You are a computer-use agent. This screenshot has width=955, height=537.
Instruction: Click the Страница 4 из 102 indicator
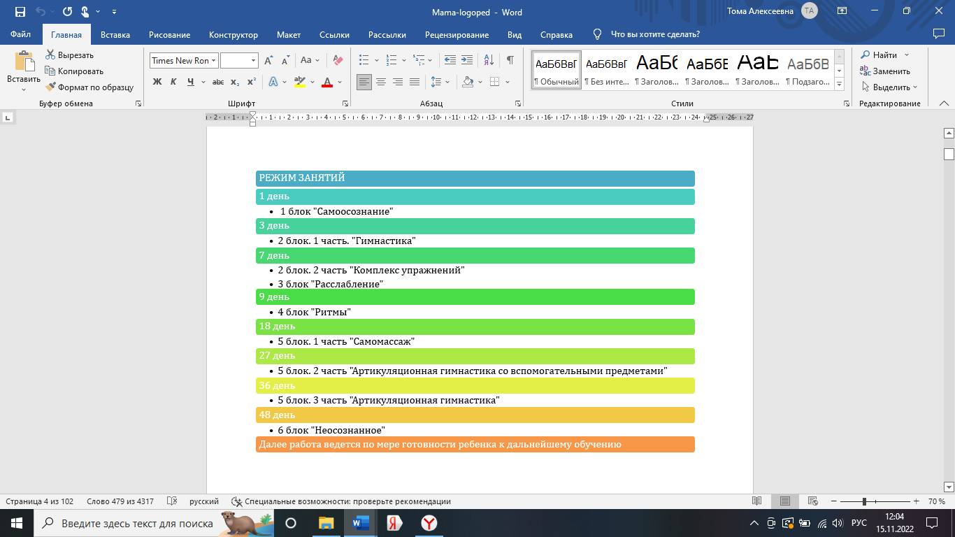click(x=40, y=501)
